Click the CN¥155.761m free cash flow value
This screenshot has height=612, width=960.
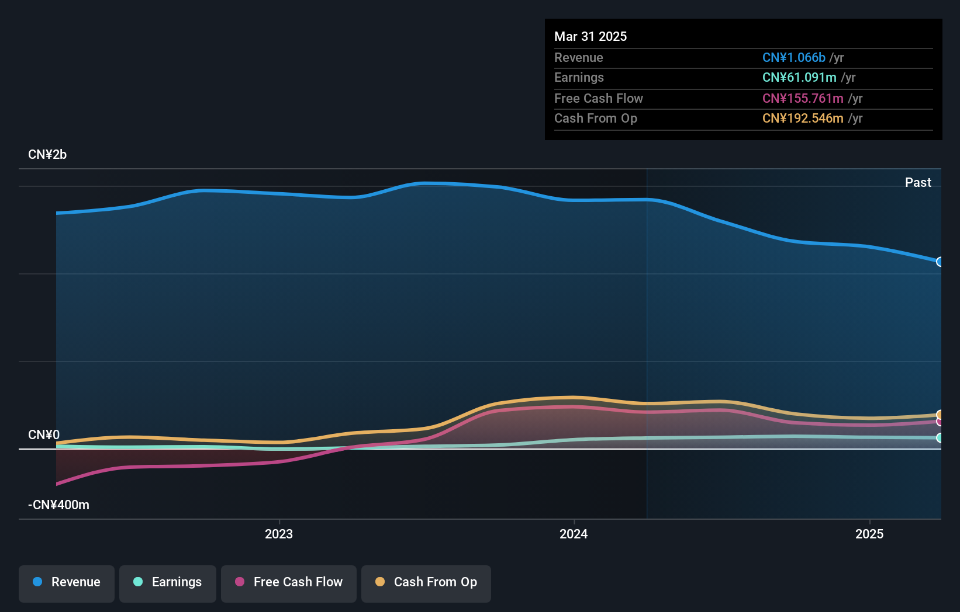(803, 98)
